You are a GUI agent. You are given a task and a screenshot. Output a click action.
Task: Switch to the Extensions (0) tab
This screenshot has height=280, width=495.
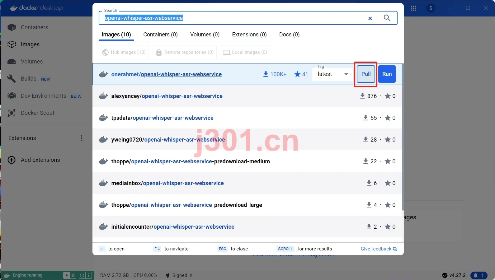(249, 35)
